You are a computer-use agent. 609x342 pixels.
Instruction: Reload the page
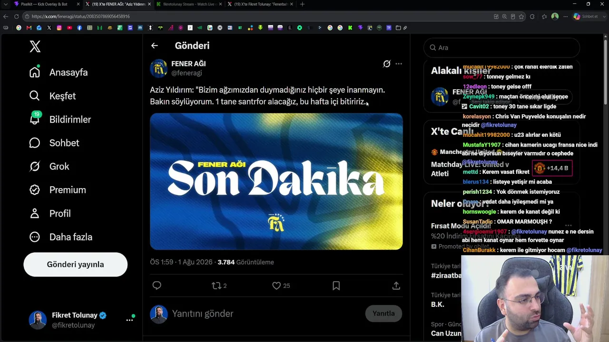(16, 16)
